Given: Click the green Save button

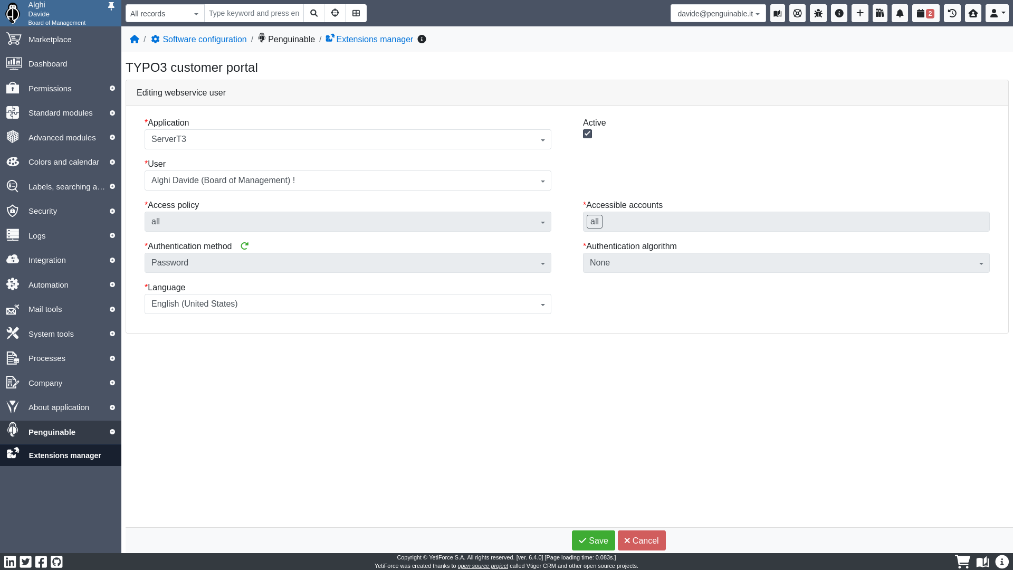Looking at the screenshot, I should pos(593,540).
